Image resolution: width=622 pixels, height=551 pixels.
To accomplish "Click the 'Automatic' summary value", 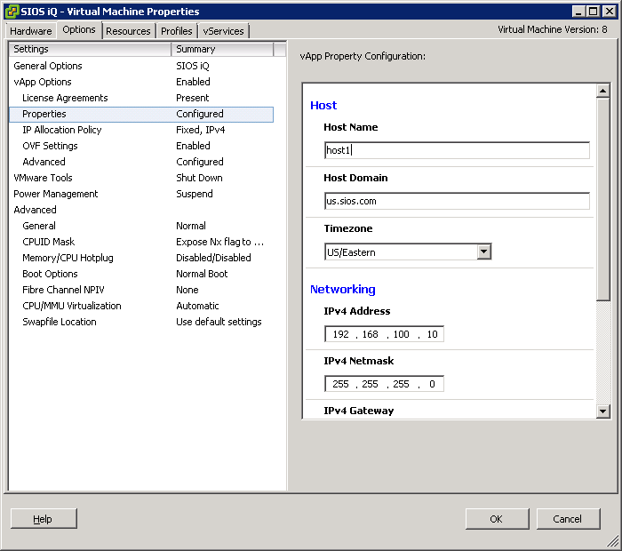I will (197, 306).
